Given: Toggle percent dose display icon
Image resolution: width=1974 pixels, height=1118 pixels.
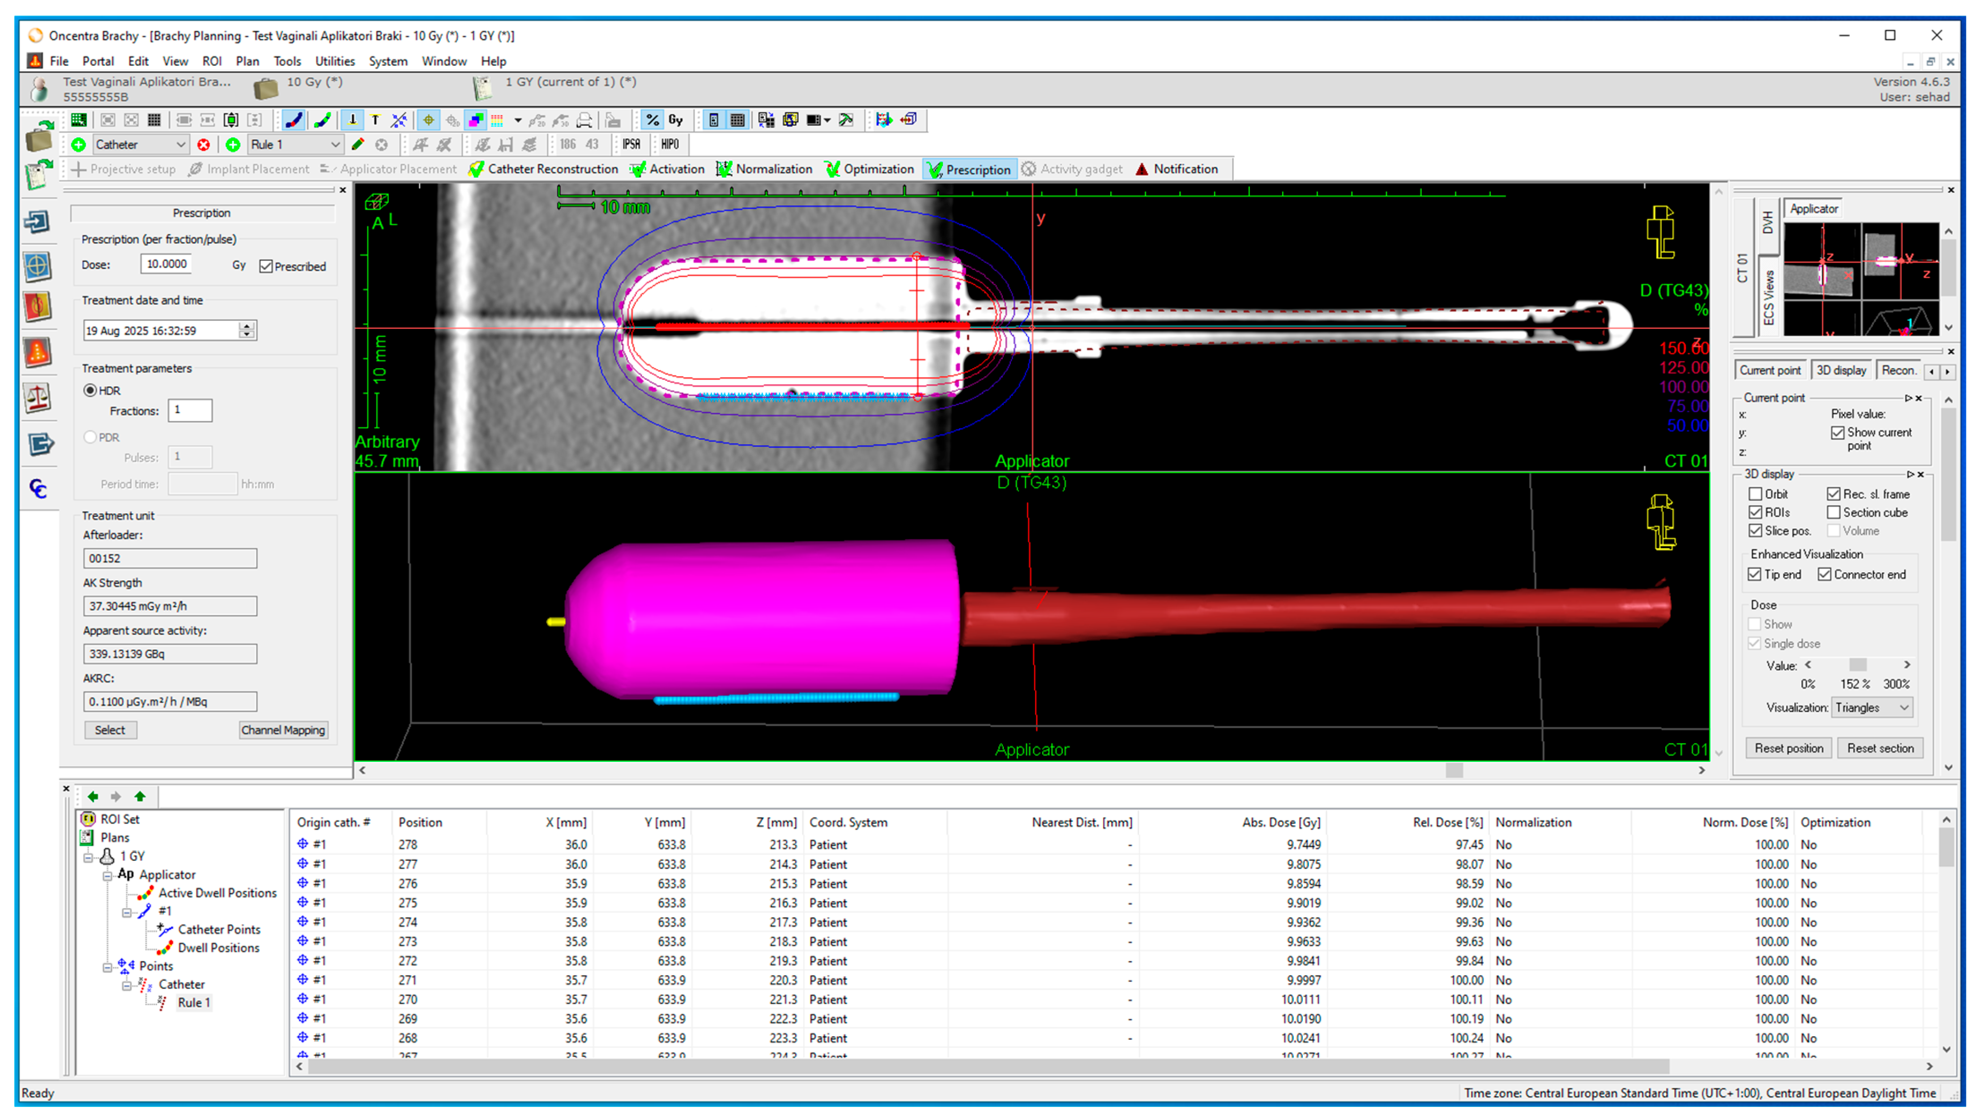Looking at the screenshot, I should pyautogui.click(x=652, y=120).
